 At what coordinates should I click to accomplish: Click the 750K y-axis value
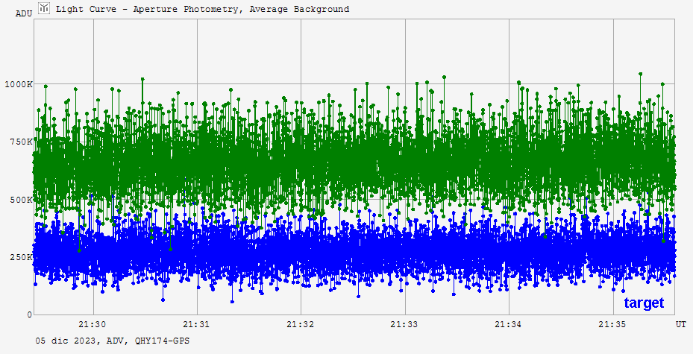click(x=21, y=142)
